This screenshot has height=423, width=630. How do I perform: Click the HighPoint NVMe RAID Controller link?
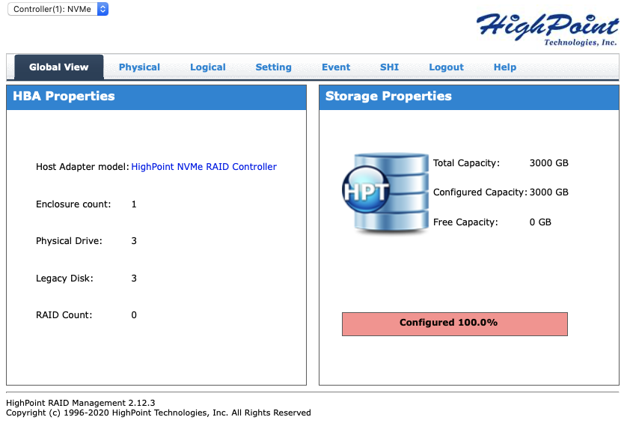[x=204, y=166]
